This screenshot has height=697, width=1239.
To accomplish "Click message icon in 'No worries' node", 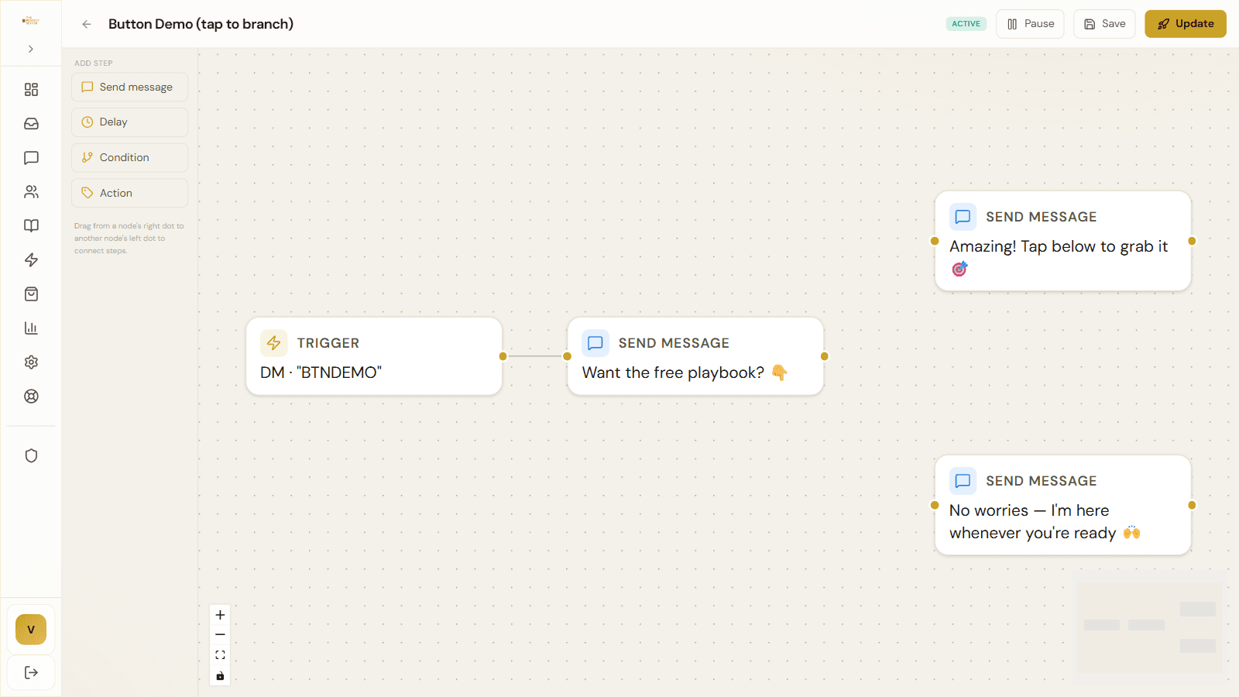I will (963, 481).
